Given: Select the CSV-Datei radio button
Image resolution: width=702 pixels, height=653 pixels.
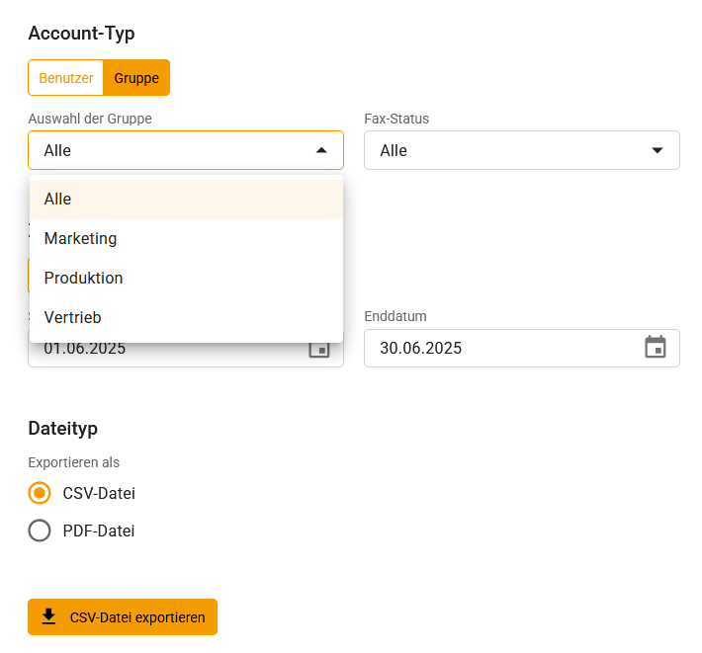Looking at the screenshot, I should pyautogui.click(x=40, y=493).
